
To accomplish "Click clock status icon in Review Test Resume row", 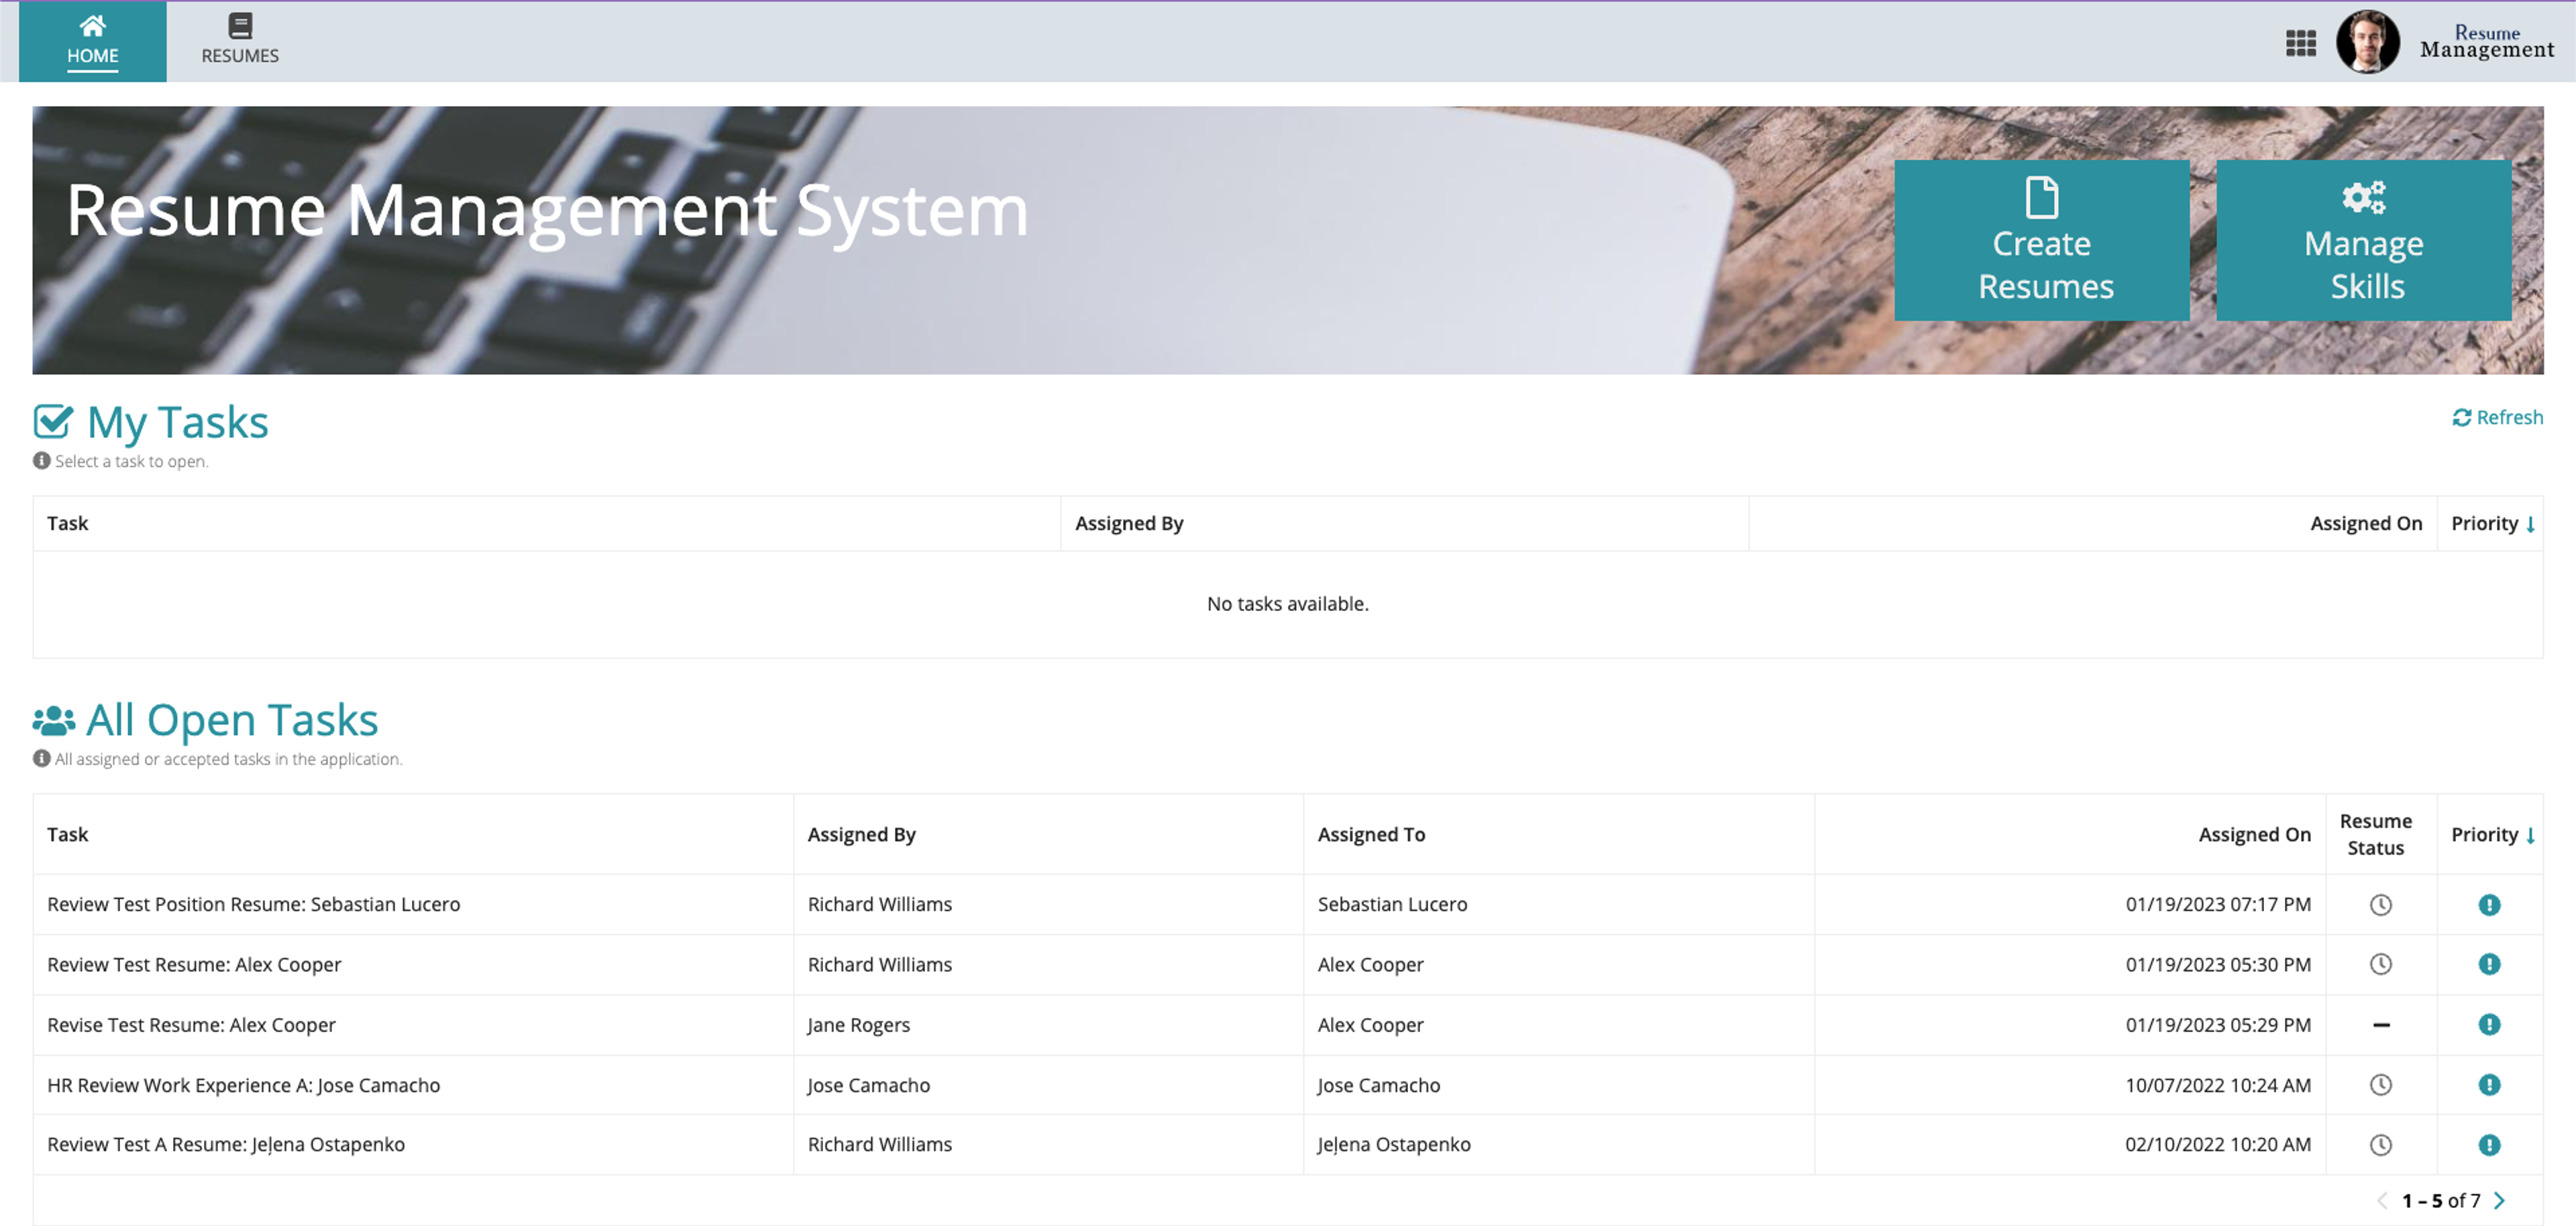I will (x=2380, y=964).
